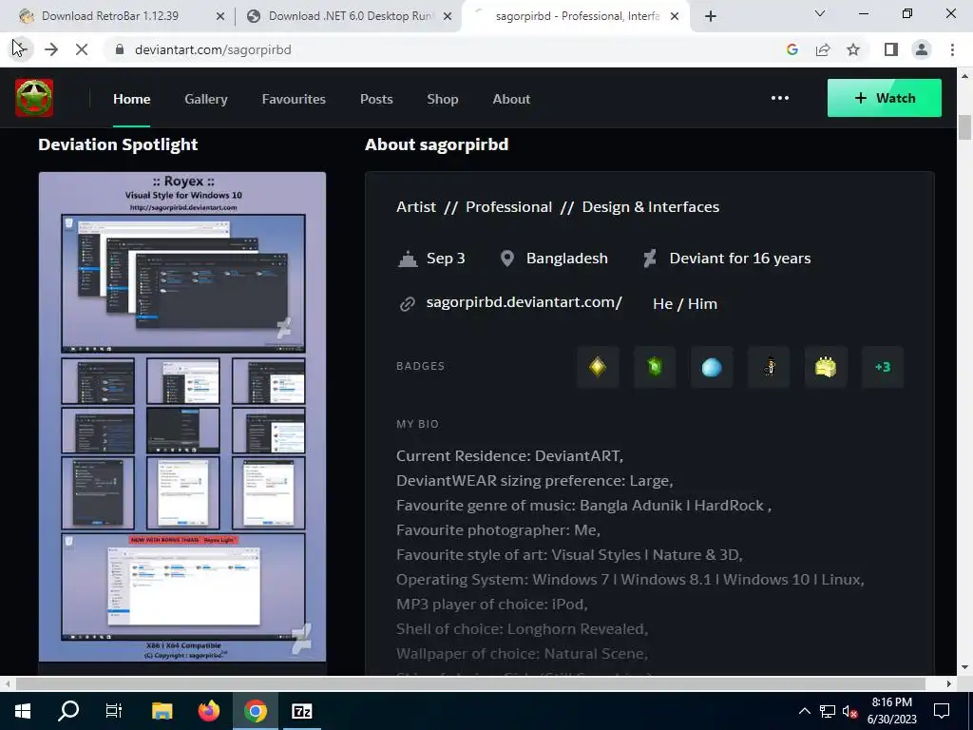This screenshot has height=730, width=973.
Task: Select the Home tab
Action: click(131, 99)
